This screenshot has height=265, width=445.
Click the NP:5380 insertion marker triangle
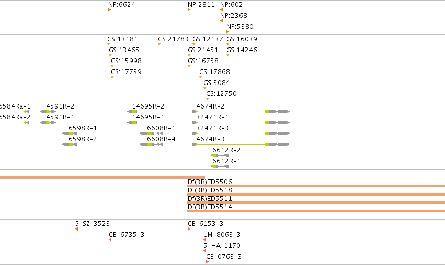point(227,32)
